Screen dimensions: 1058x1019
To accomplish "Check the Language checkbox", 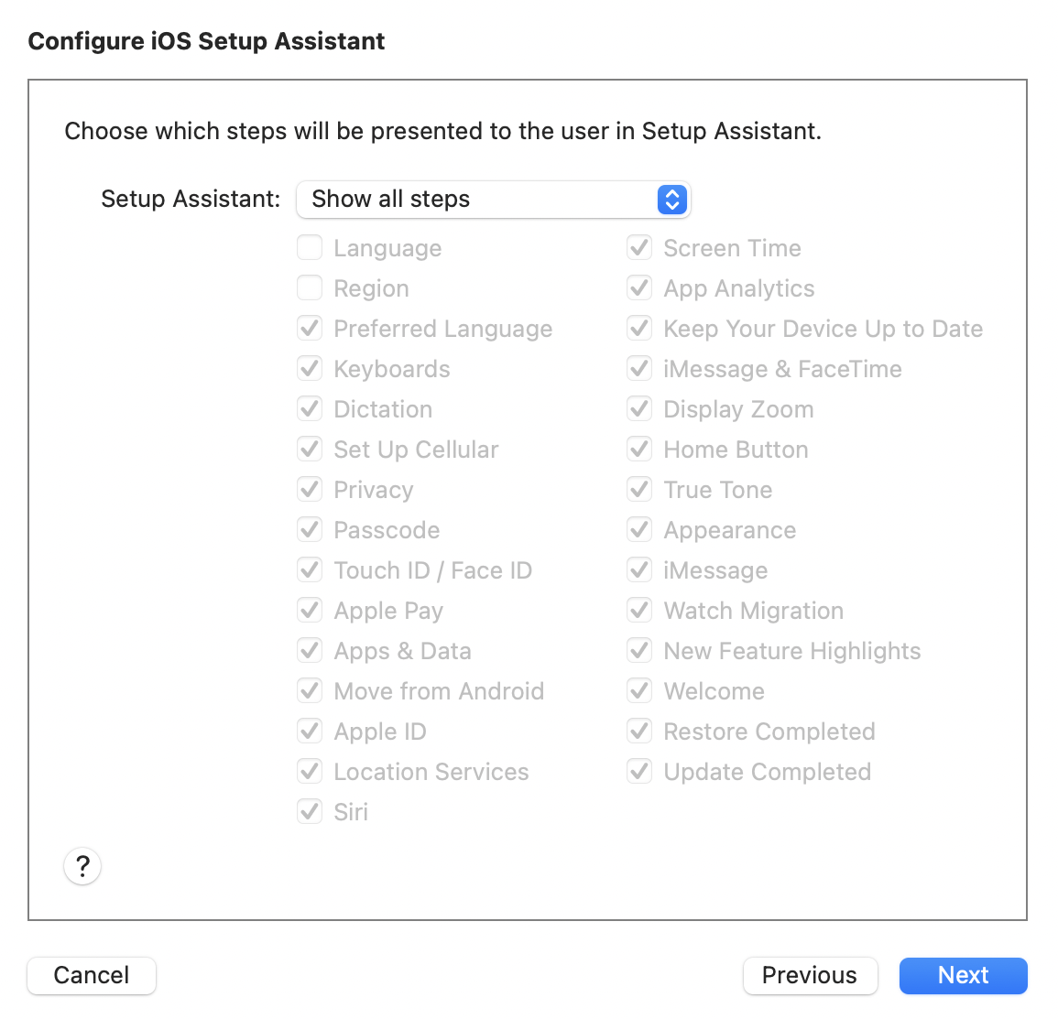I will pyautogui.click(x=310, y=248).
